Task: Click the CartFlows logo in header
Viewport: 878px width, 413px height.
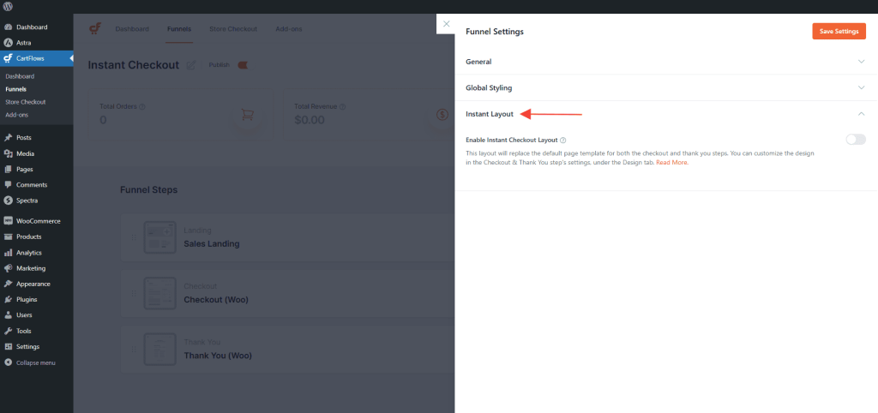Action: [x=95, y=29]
